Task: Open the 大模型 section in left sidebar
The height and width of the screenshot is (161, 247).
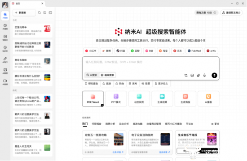Action: (5, 27)
